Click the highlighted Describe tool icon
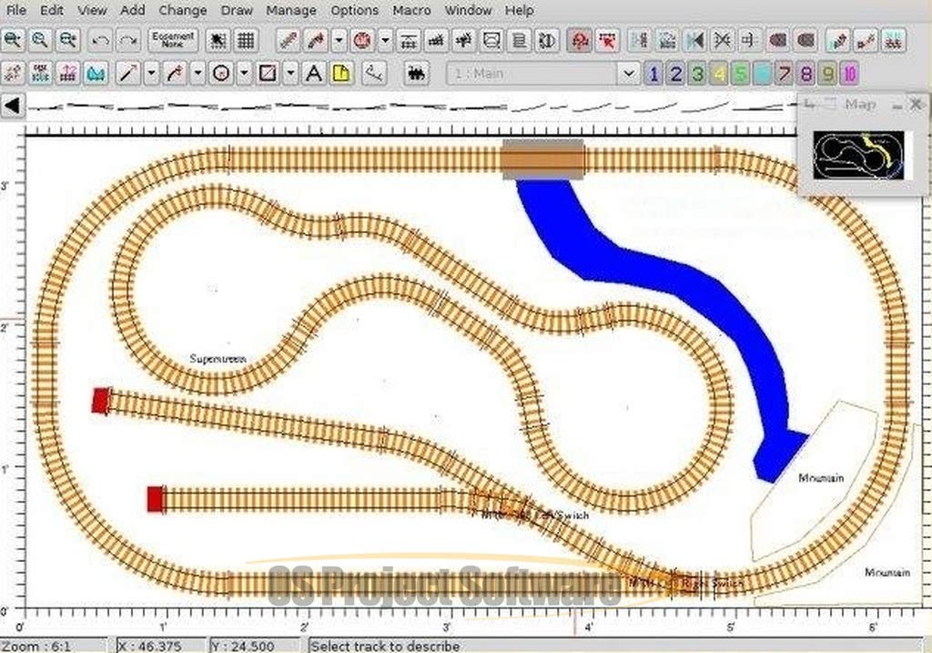Image resolution: width=932 pixels, height=653 pixels. (x=580, y=40)
